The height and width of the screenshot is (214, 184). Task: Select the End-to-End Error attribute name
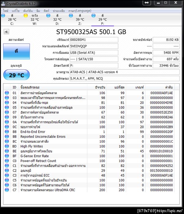[33, 132]
